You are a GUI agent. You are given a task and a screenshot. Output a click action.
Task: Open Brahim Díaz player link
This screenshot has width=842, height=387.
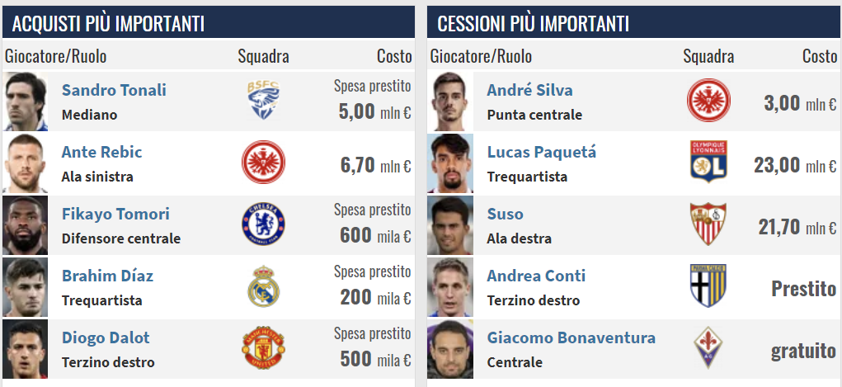[x=107, y=276]
